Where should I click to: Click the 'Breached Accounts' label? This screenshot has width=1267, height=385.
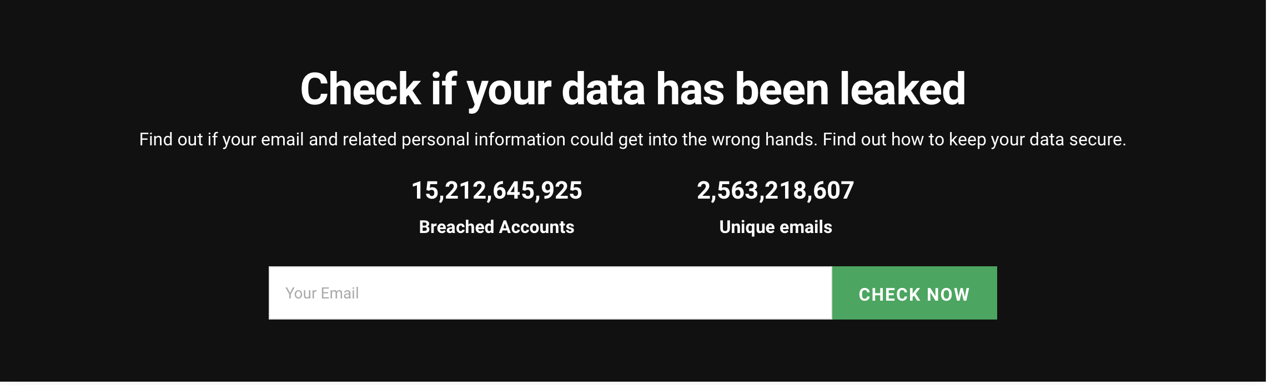point(496,227)
